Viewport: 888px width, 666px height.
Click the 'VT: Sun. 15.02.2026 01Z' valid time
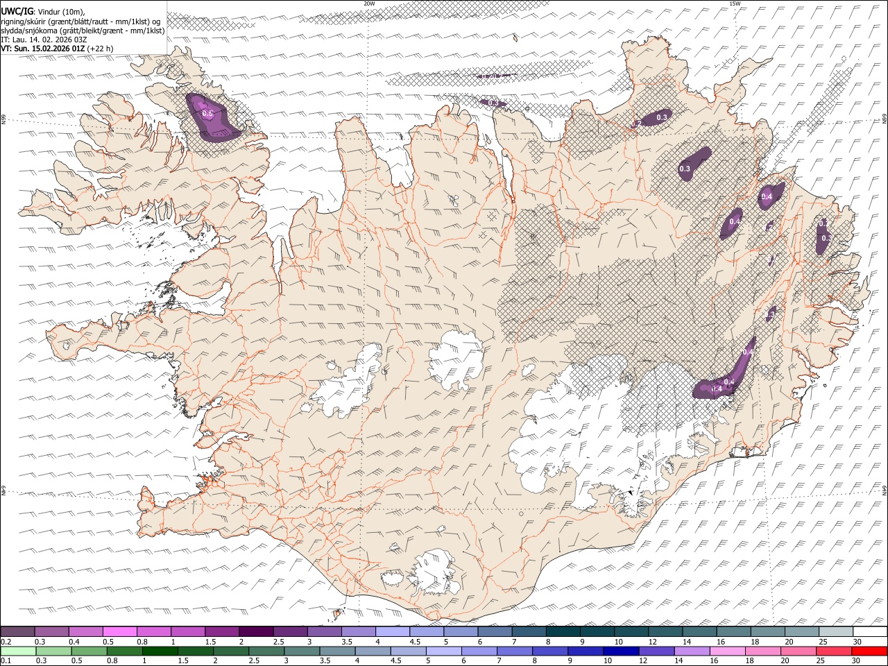42,49
